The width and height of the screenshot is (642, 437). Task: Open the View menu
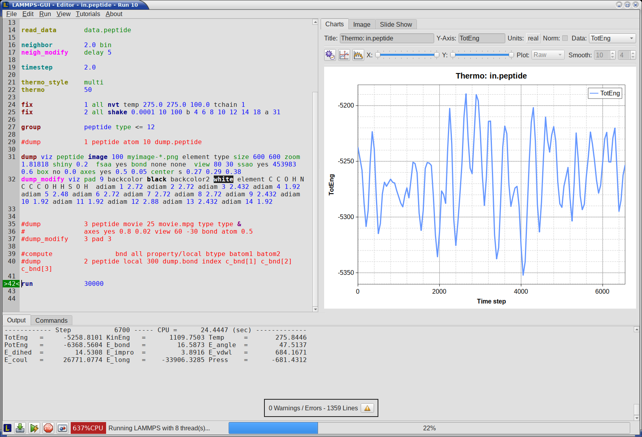(x=63, y=14)
